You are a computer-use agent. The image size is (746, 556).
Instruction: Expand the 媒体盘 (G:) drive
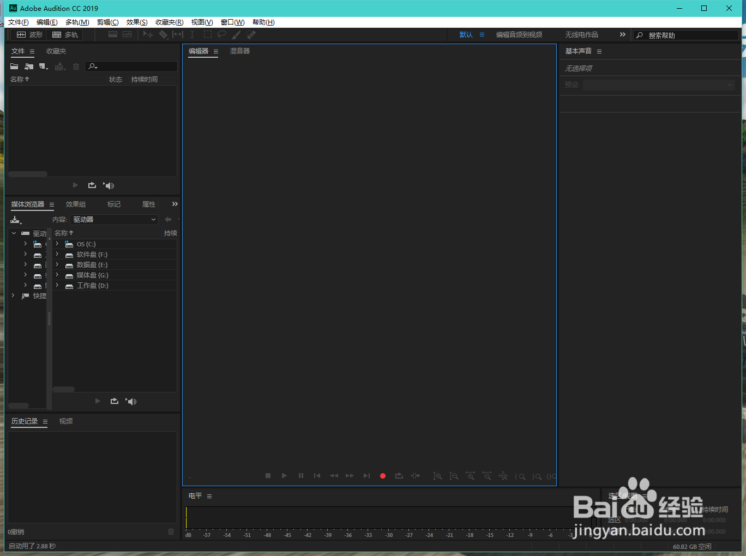57,275
